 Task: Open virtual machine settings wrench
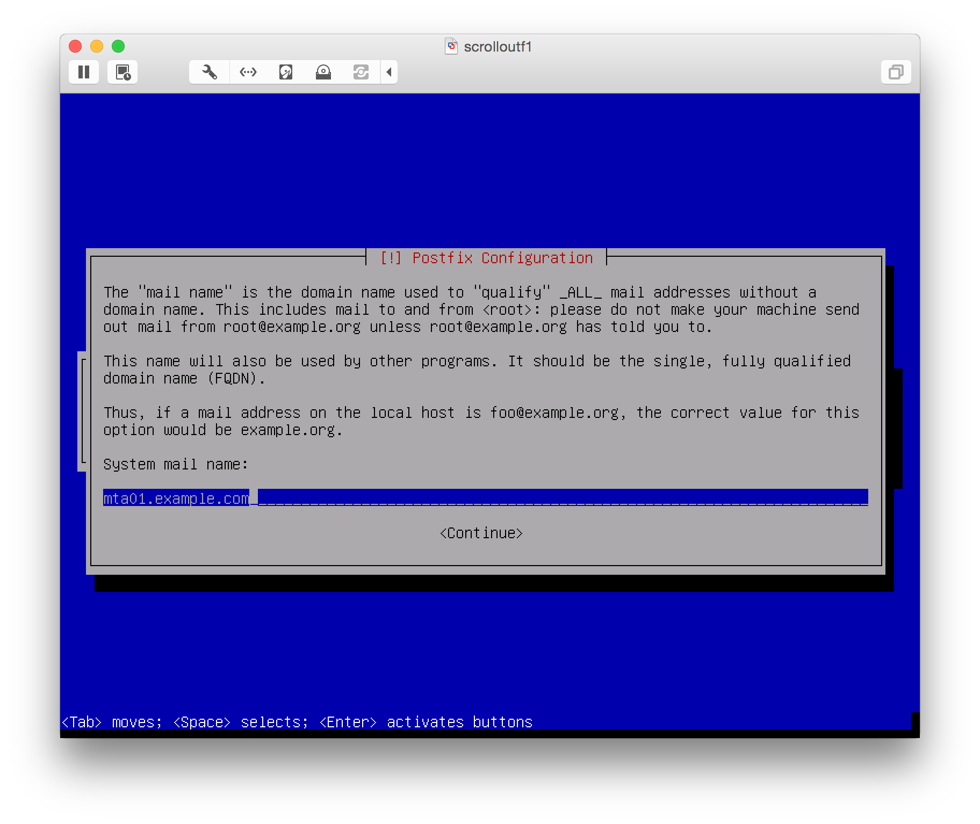click(x=210, y=72)
